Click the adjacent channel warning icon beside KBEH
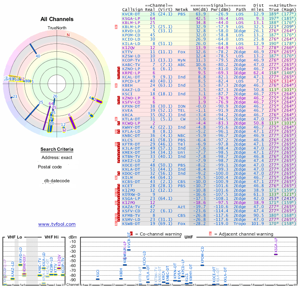Viewport: 300px width, 288px height. tap(116, 85)
